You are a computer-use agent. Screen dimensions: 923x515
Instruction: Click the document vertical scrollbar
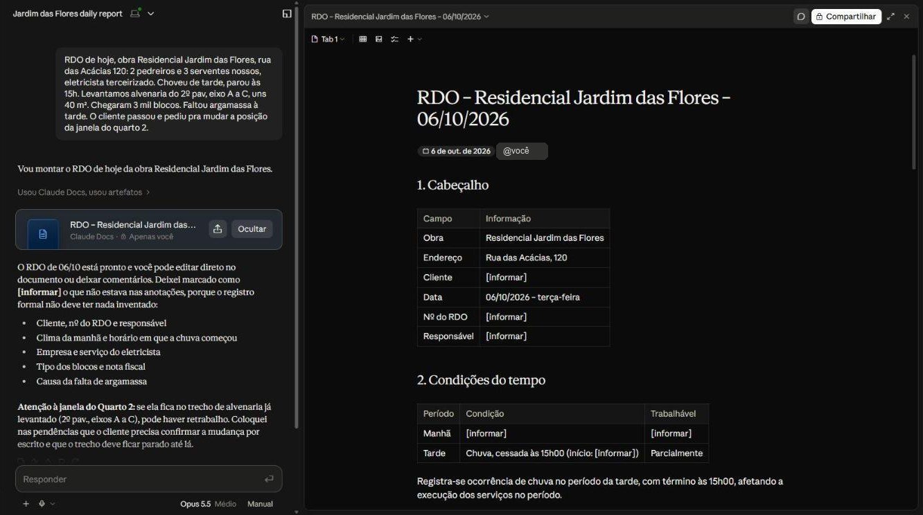point(914,111)
